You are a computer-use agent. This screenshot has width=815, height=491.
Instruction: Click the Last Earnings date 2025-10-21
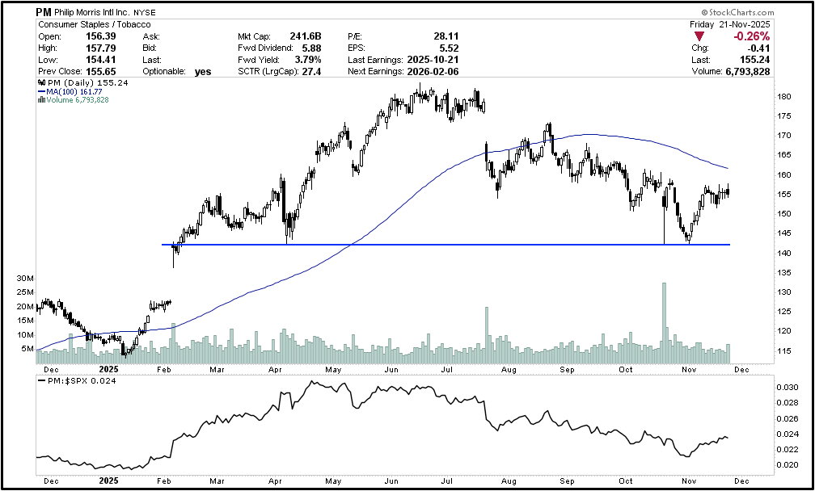pos(431,60)
